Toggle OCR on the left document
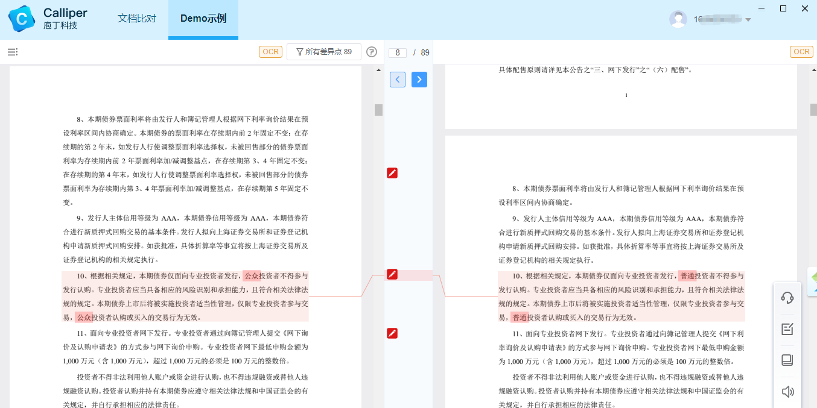 [x=271, y=52]
